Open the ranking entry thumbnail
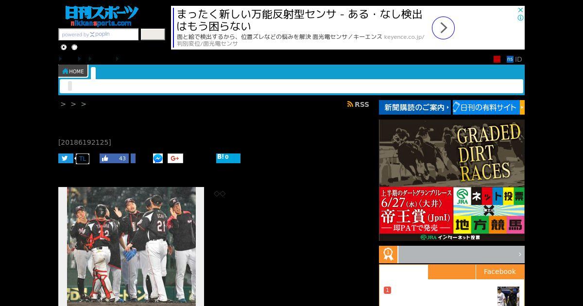 pyautogui.click(x=508, y=296)
